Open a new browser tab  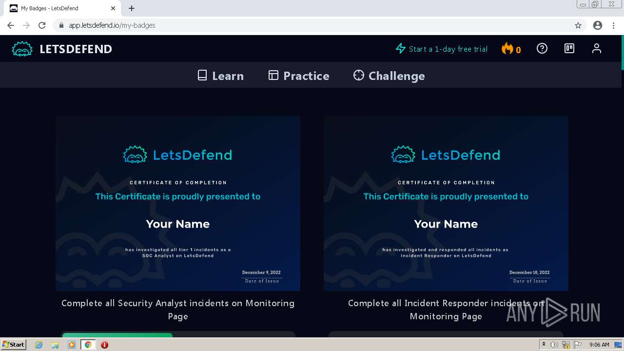132,8
